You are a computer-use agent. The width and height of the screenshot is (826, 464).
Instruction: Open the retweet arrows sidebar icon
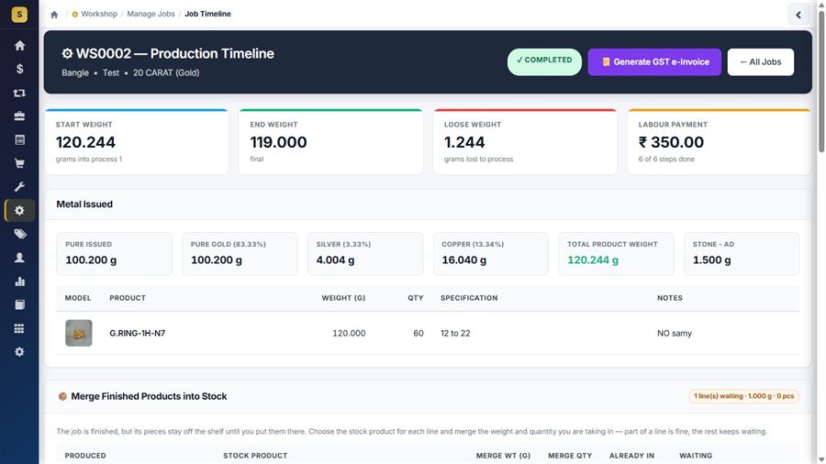(x=19, y=93)
